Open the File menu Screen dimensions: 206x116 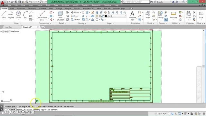coord(10,5)
